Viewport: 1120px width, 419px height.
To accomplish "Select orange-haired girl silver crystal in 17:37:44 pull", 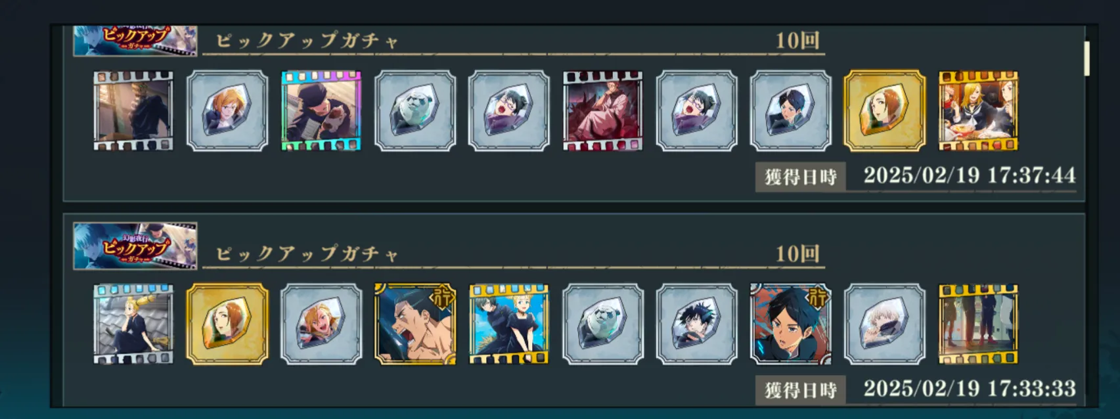I will click(227, 111).
